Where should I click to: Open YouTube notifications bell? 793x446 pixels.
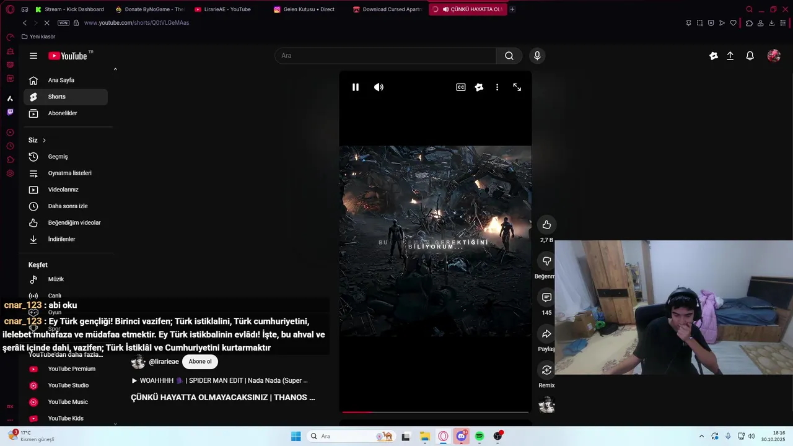point(750,56)
